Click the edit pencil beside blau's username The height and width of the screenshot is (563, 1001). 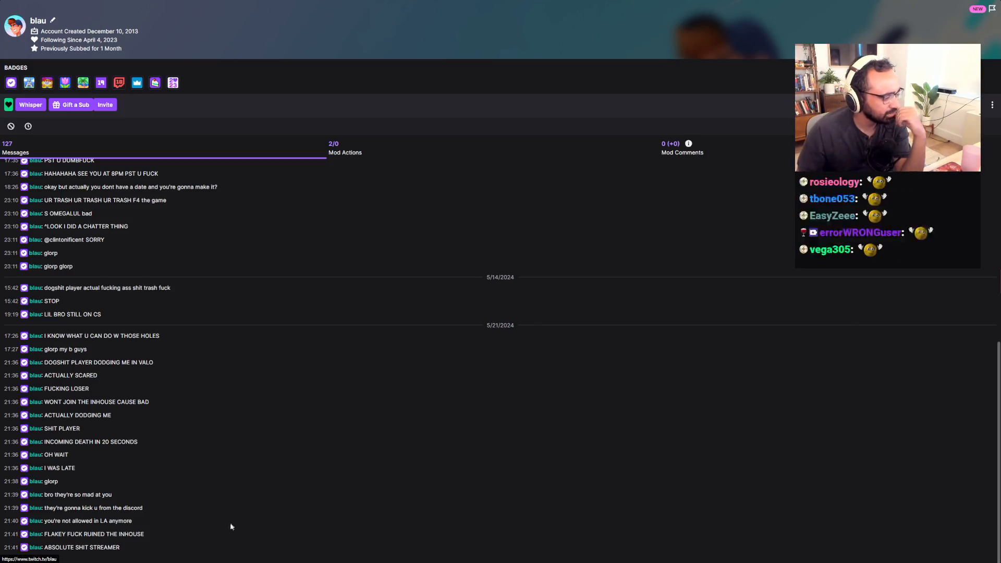pos(53,20)
